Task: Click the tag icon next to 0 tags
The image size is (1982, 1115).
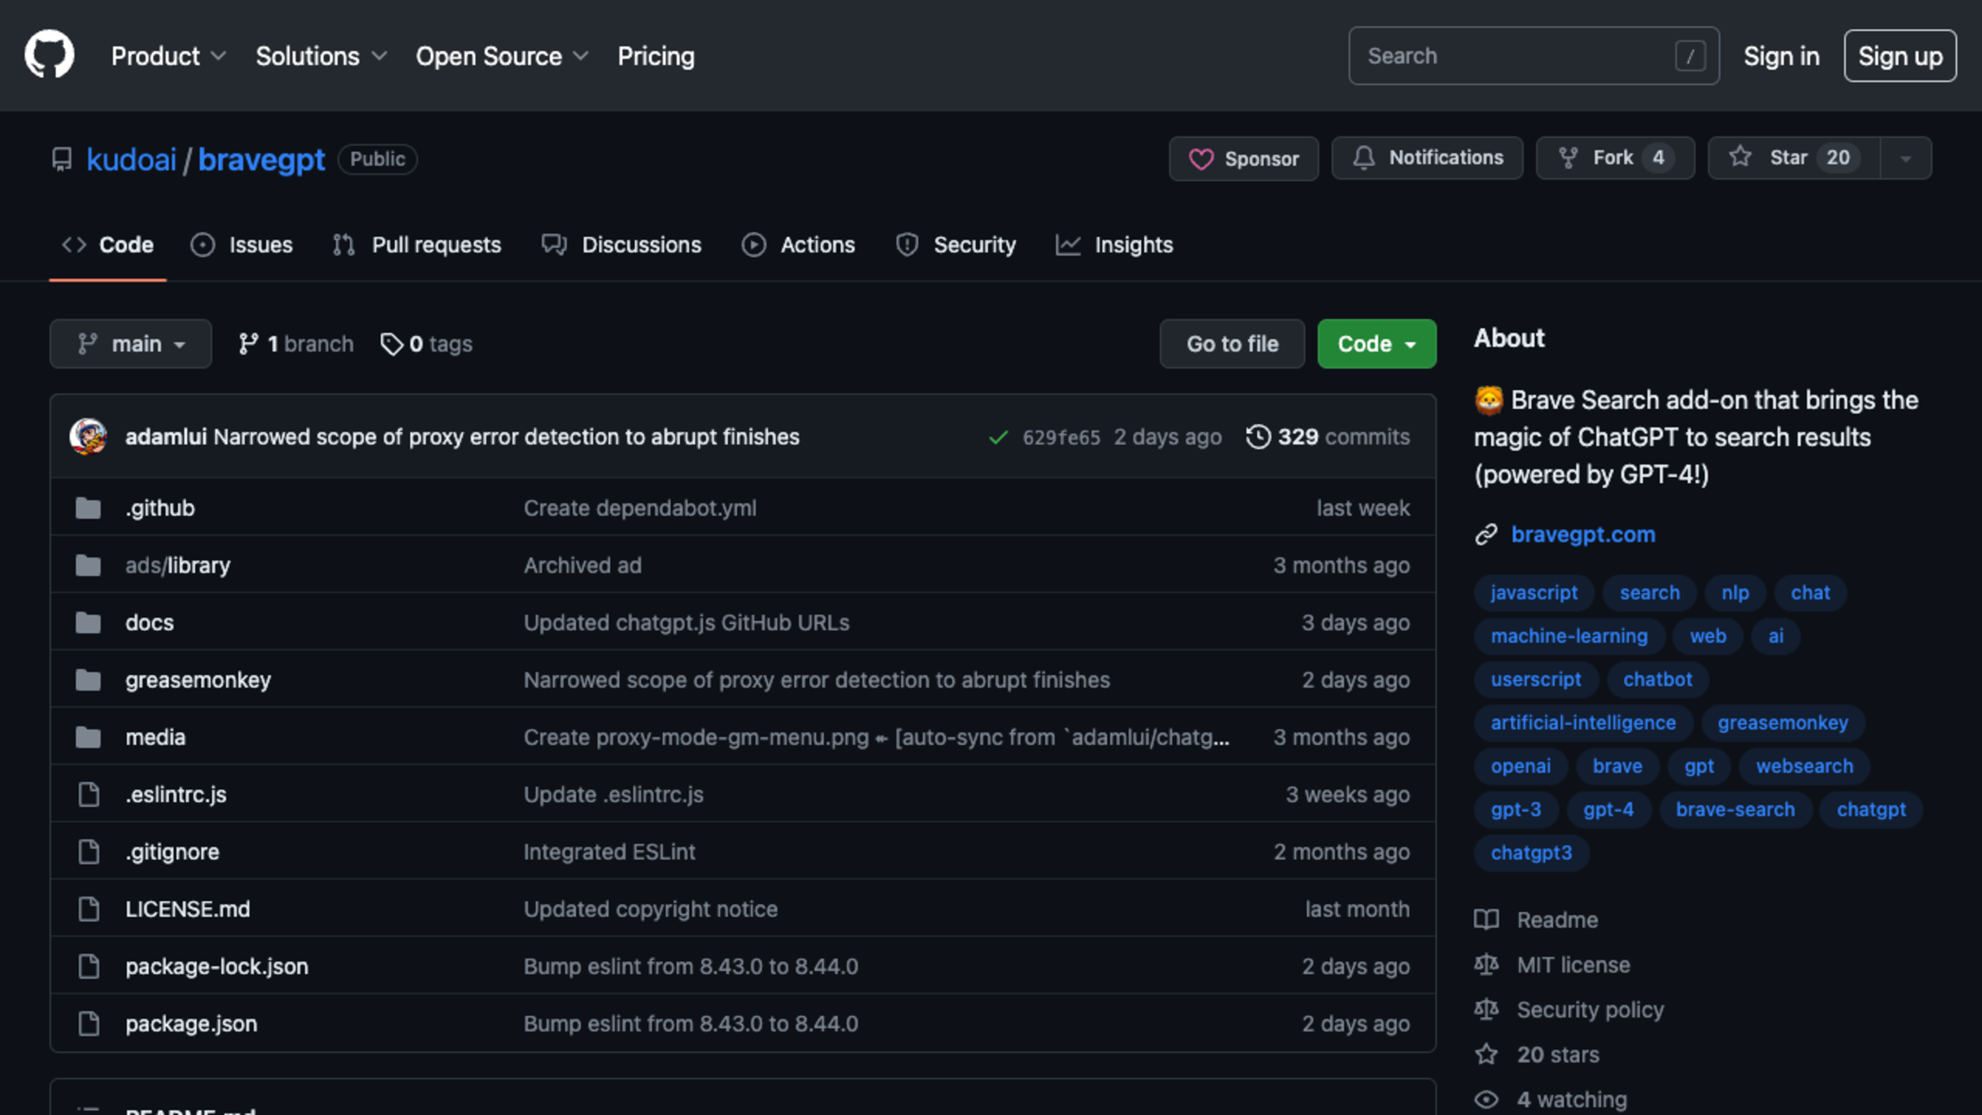Action: [392, 343]
